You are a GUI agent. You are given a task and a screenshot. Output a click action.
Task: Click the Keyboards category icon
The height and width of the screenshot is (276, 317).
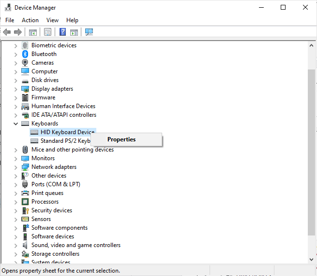pyautogui.click(x=25, y=124)
